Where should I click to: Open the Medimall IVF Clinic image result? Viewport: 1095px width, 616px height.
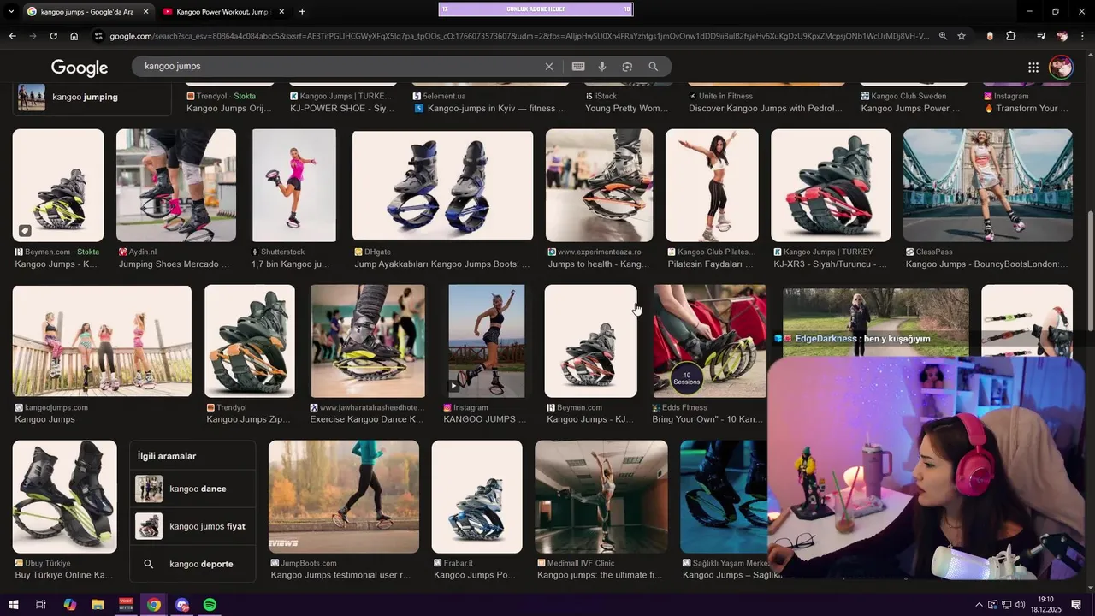click(x=601, y=497)
